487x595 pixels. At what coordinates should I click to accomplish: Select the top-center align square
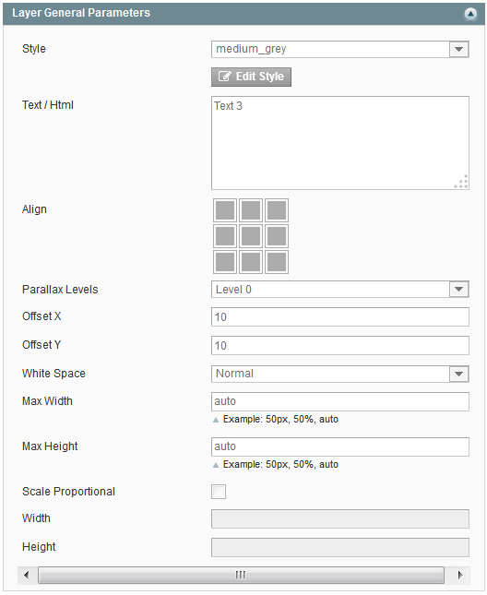[251, 210]
